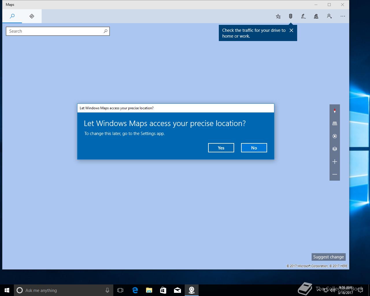Open the account sign-in icon
This screenshot has width=370, height=296.
(x=329, y=16)
